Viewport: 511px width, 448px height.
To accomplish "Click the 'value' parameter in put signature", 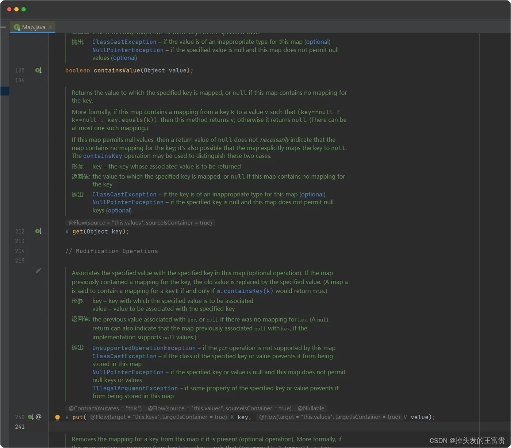I will (x=419, y=417).
